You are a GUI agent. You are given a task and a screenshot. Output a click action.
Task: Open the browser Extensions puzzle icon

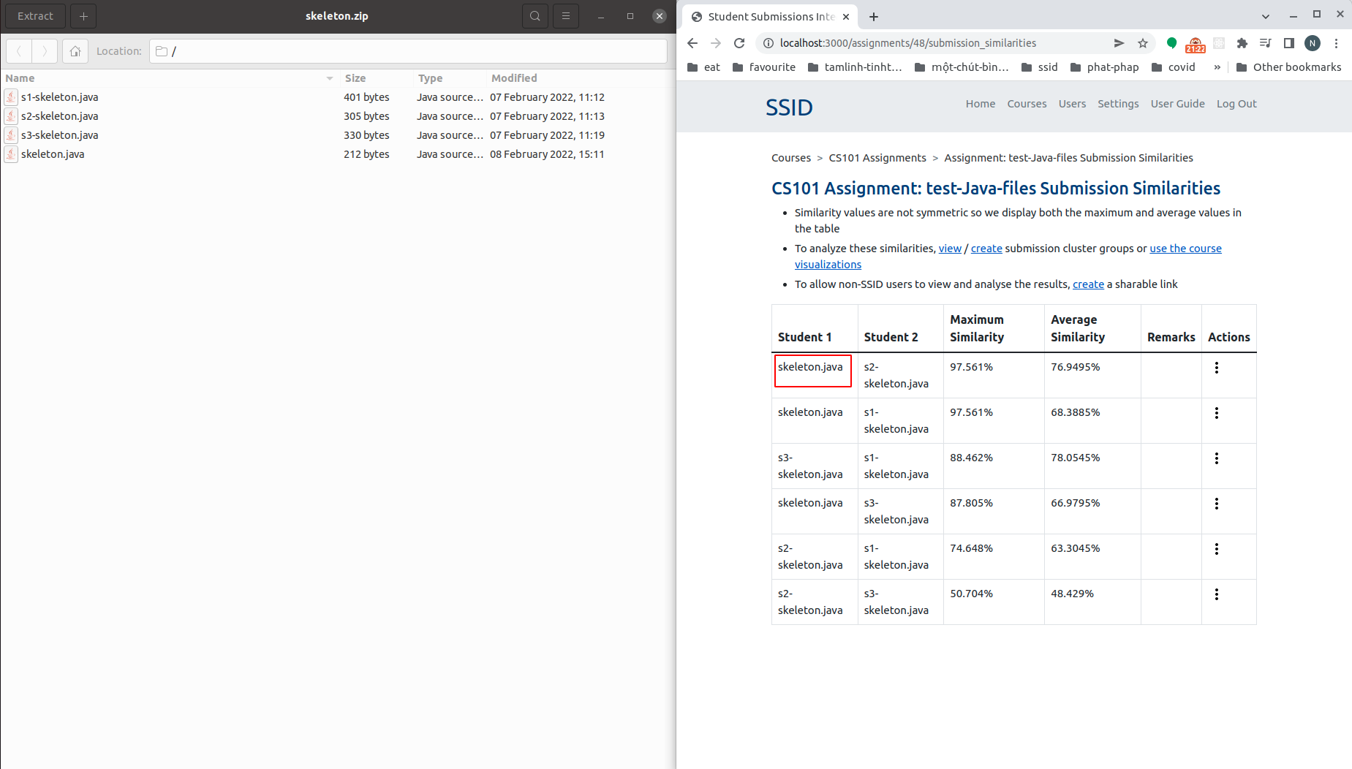click(1242, 43)
